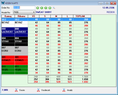Click grand total 1.692 in red
Image resolution: width=118 pixels, height=95 pixels.
85,82
